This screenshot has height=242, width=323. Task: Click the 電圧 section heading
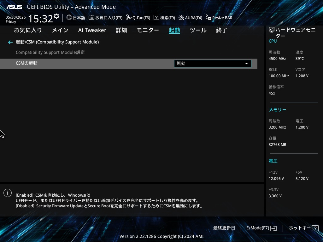(273, 161)
